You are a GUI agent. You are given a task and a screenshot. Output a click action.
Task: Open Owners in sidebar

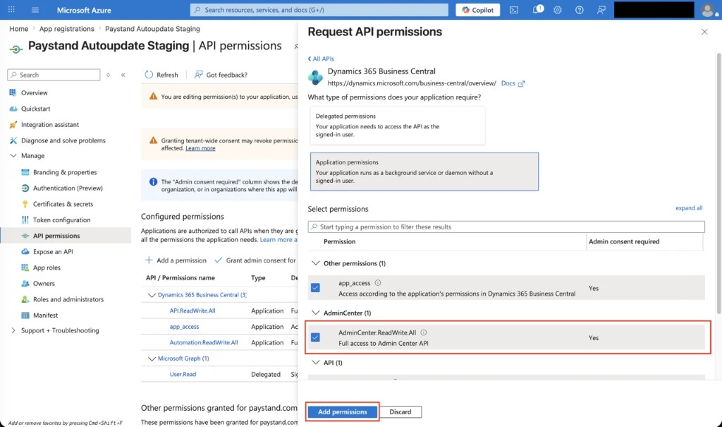coord(44,284)
